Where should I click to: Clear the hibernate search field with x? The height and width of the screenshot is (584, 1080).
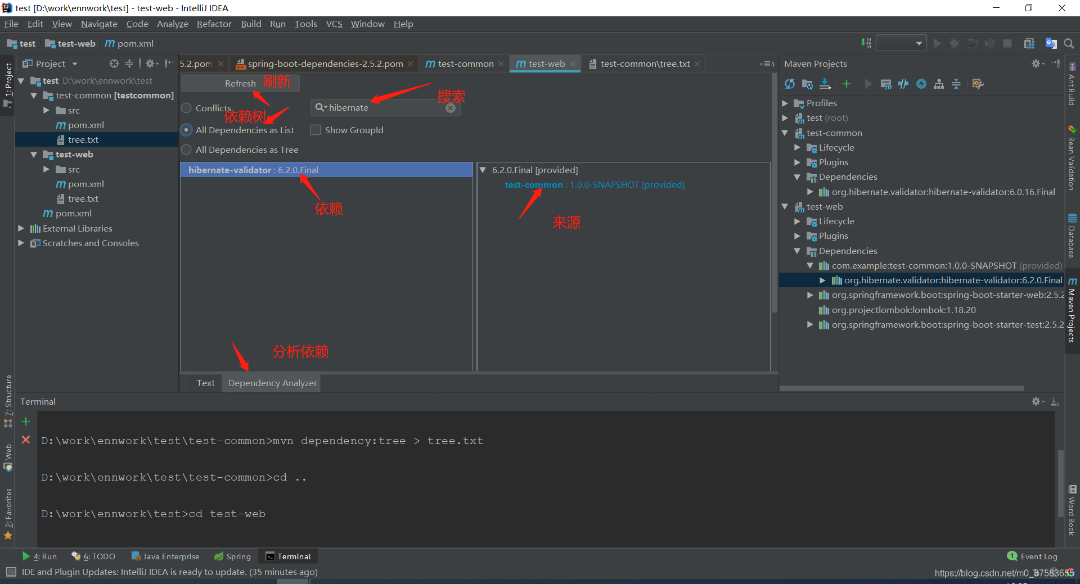450,108
